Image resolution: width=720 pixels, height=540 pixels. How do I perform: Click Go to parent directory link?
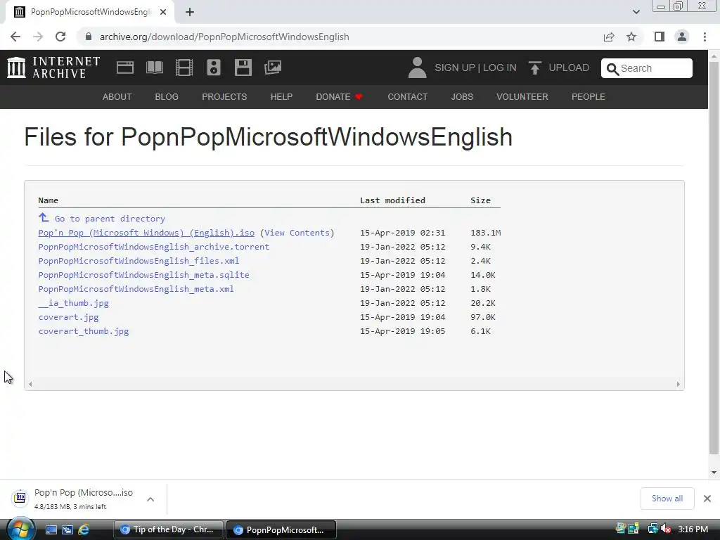point(110,219)
